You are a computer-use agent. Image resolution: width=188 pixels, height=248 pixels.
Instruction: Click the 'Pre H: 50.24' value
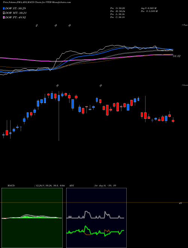(x=118, y=11)
